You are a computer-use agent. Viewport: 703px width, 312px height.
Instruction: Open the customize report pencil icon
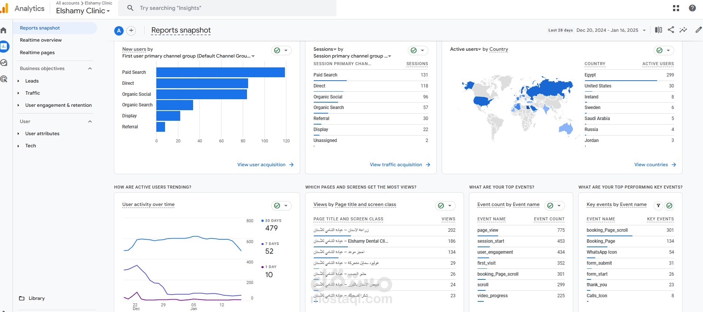698,30
